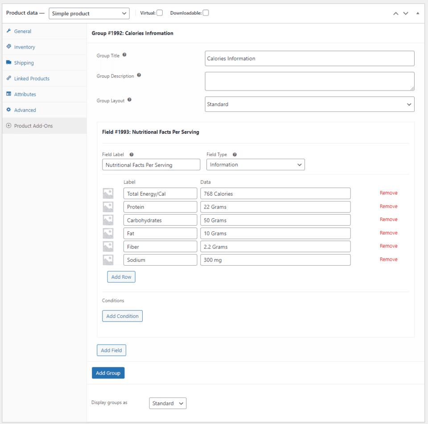Click the image placeholder beside the Sodium row
428x424 pixels.
108,259
